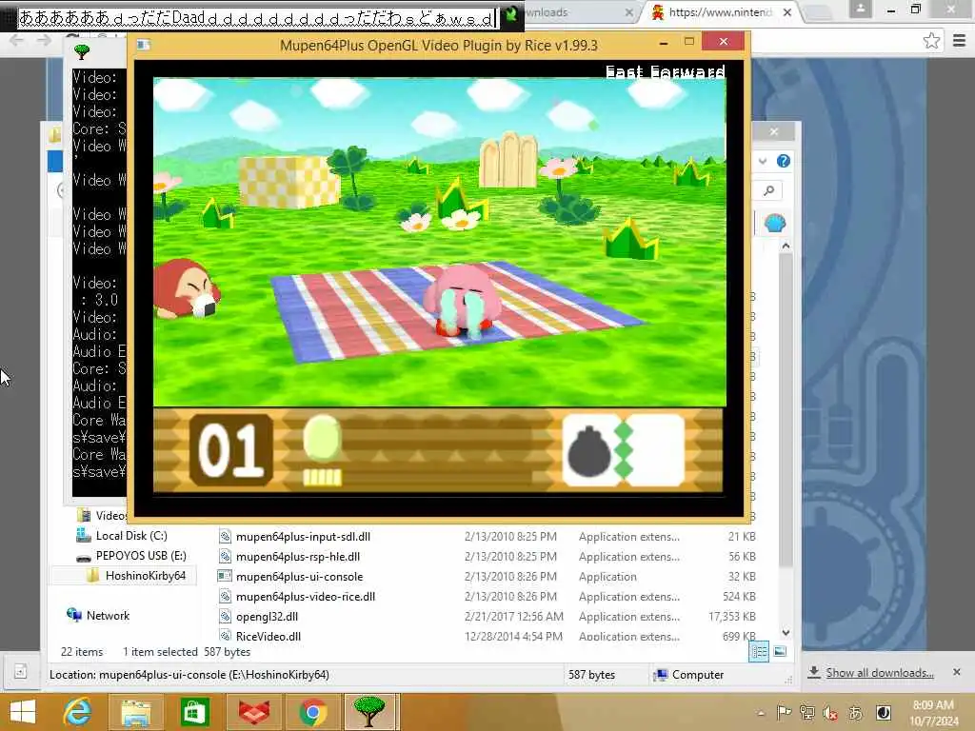Image resolution: width=975 pixels, height=731 pixels.
Task: Switch Explorer to large icons view
Action: [x=780, y=651]
